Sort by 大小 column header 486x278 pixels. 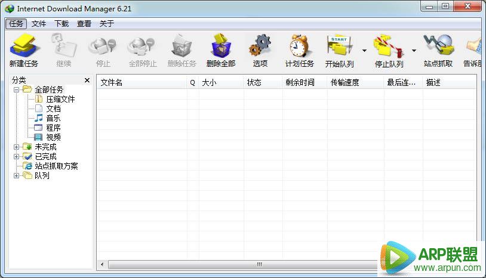click(222, 83)
